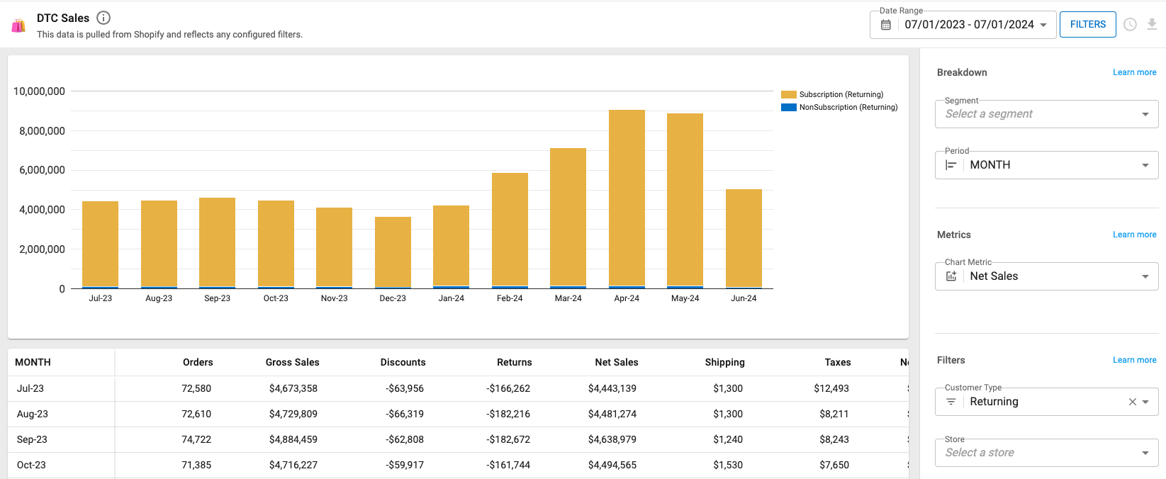Click the Shopify bag icon
Viewport: 1166px width, 479px height.
(18, 26)
